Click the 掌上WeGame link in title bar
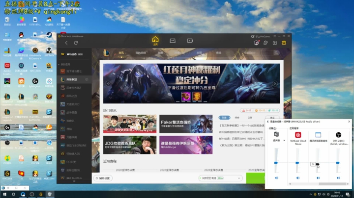354x198 pixels. click(260, 36)
